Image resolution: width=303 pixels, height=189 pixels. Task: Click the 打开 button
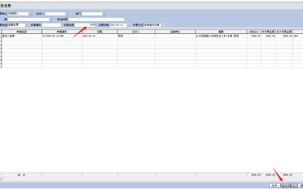[275, 185]
